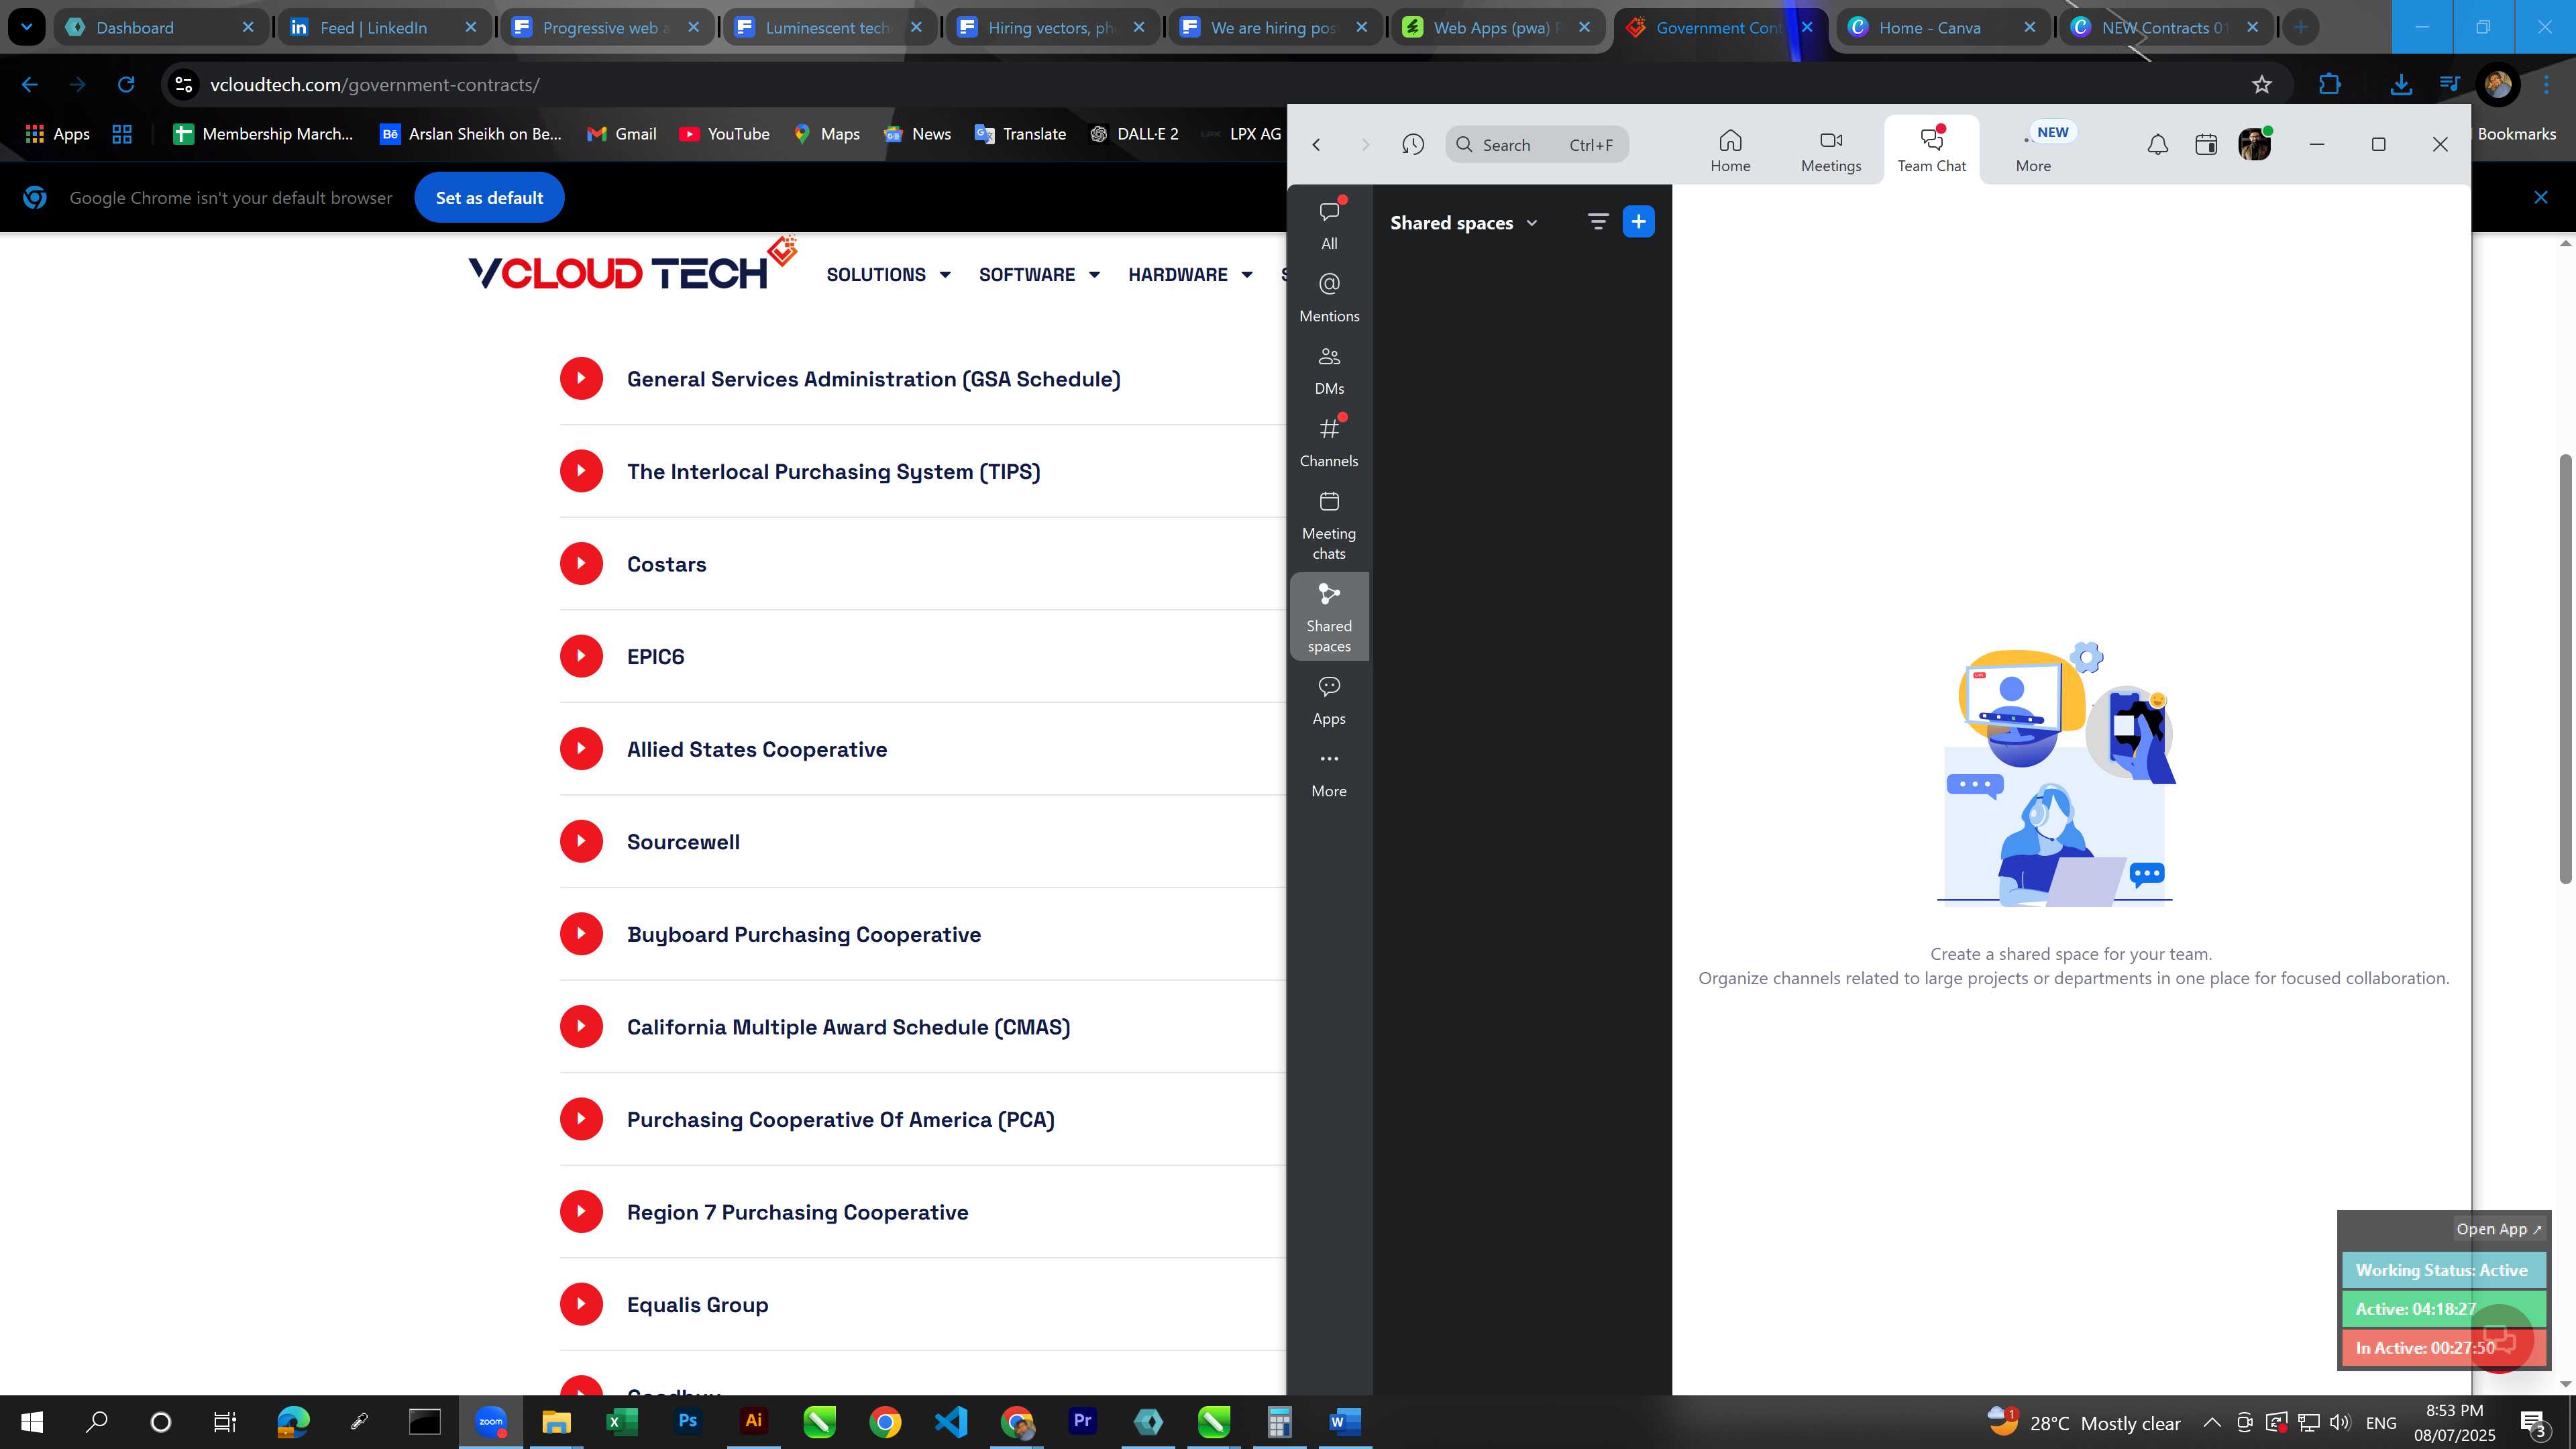The width and height of the screenshot is (2576, 1449).
Task: Click the filter icon beside Shared spaces
Action: (x=1598, y=222)
